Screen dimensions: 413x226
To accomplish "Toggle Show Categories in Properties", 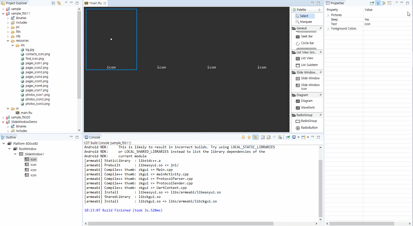I will click(378, 3).
